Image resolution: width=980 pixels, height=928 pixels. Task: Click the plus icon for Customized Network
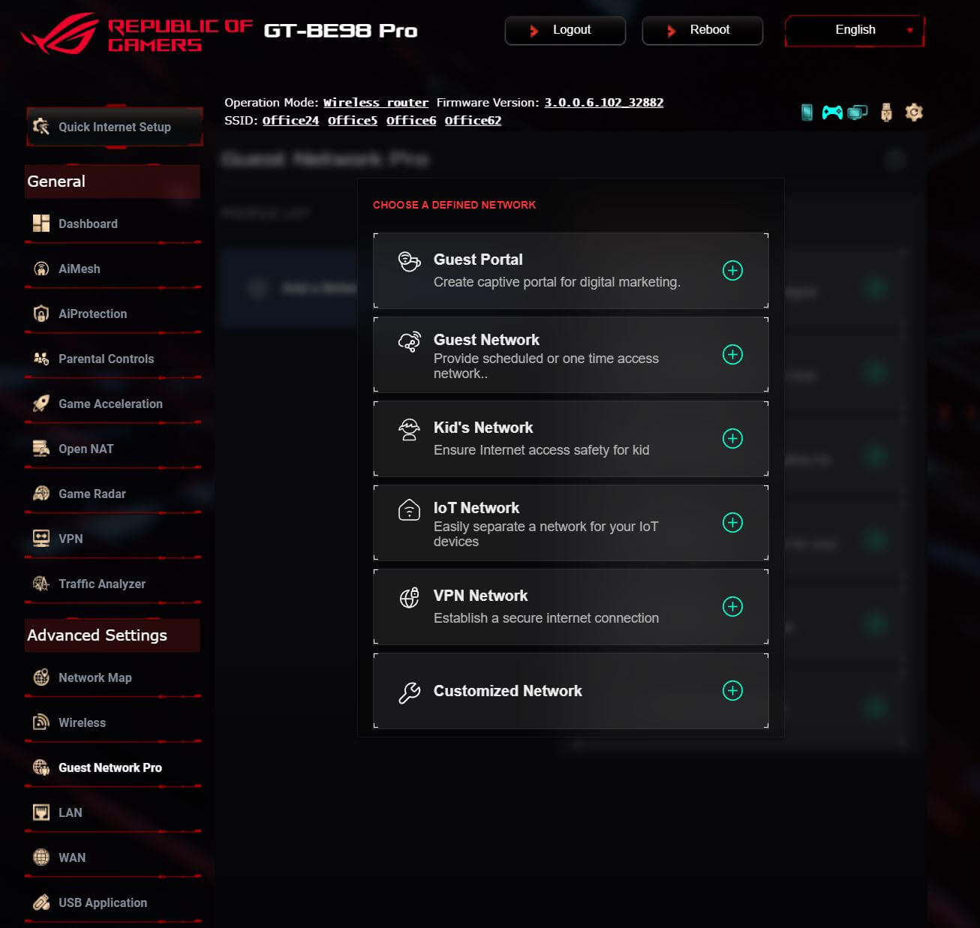coord(732,690)
